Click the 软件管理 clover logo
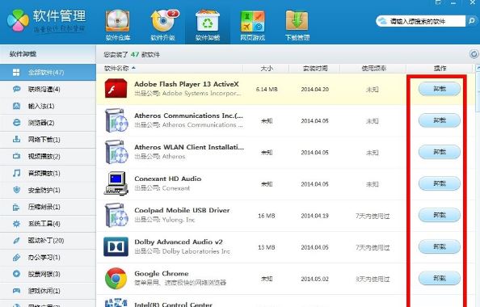The width and height of the screenshot is (480, 307). pos(18,20)
